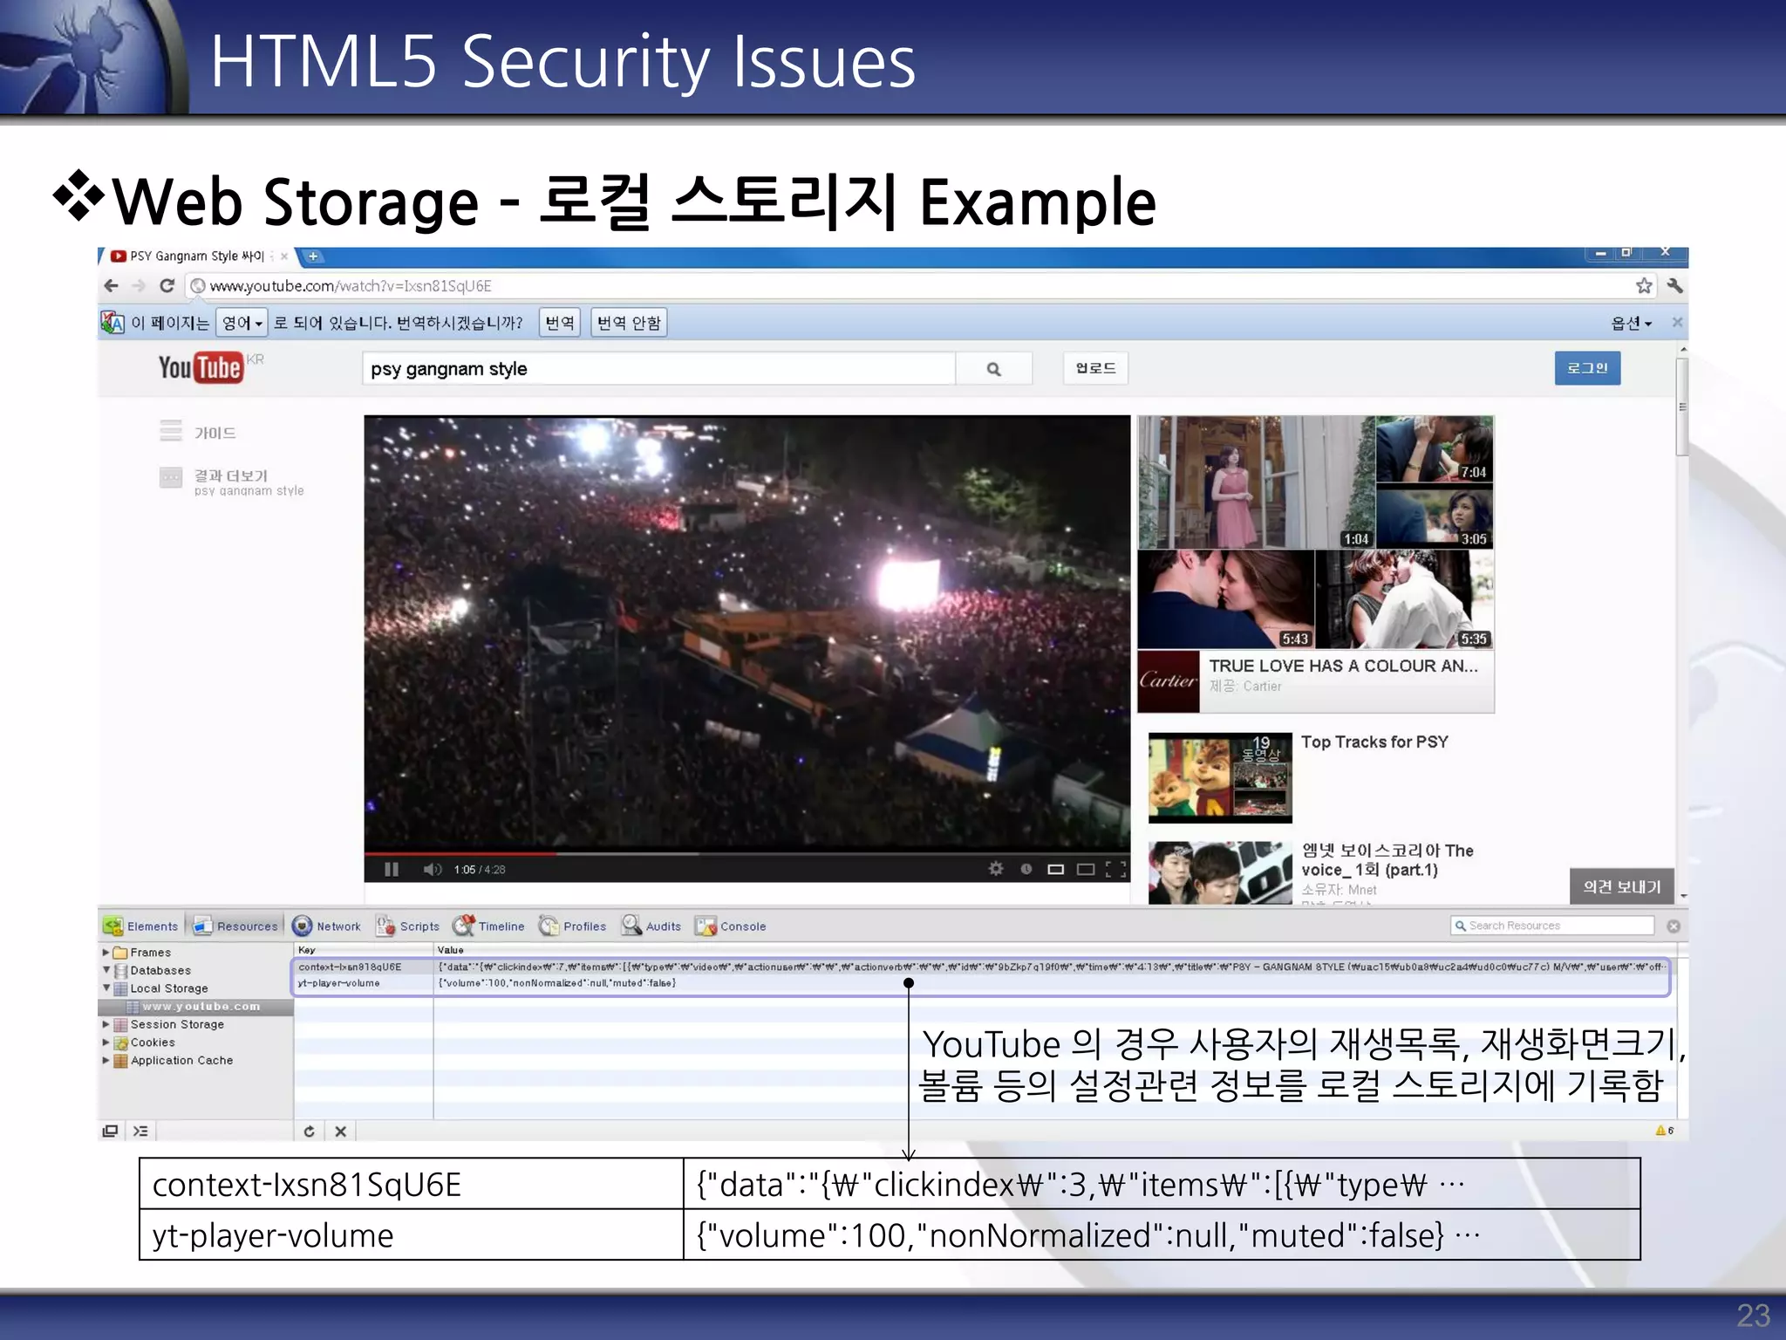Dismiss the translation bar

click(x=1677, y=323)
